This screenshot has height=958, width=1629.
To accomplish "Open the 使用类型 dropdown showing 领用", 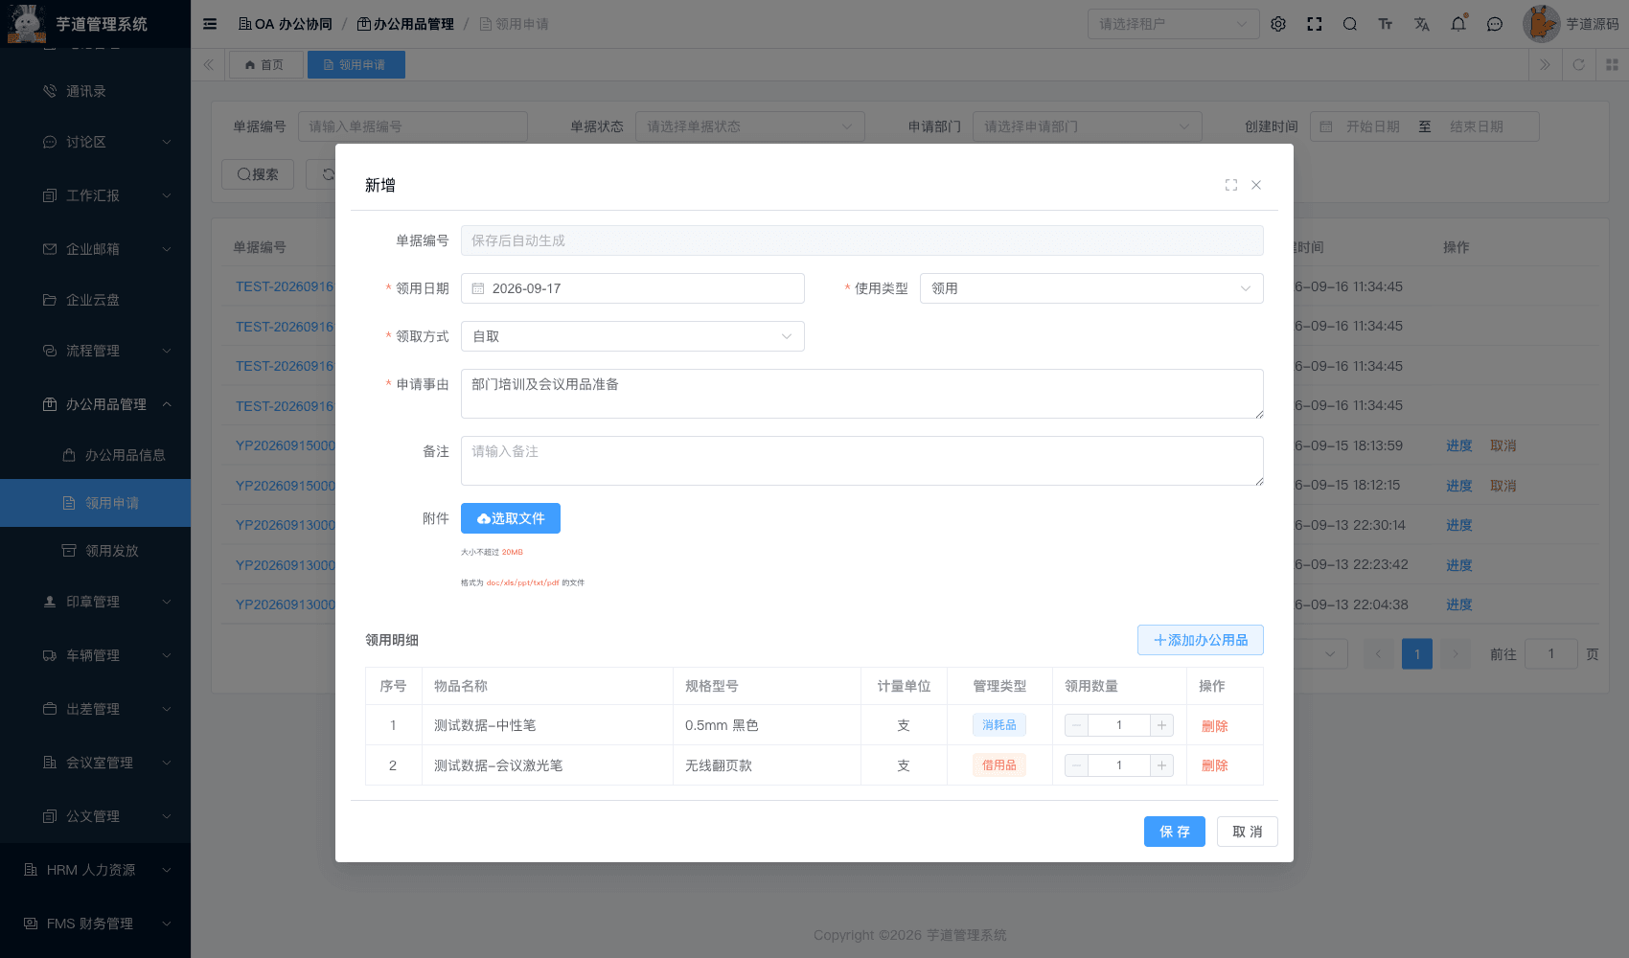I will click(x=1091, y=288).
